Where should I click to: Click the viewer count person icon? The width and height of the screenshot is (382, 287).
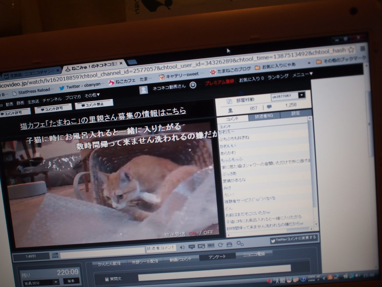pyautogui.click(x=230, y=110)
